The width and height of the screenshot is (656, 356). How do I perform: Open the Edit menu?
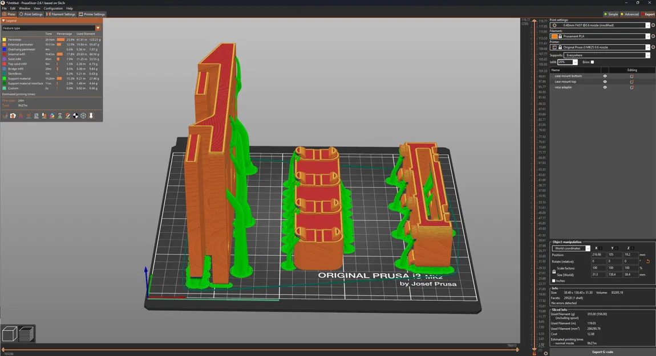(13, 9)
